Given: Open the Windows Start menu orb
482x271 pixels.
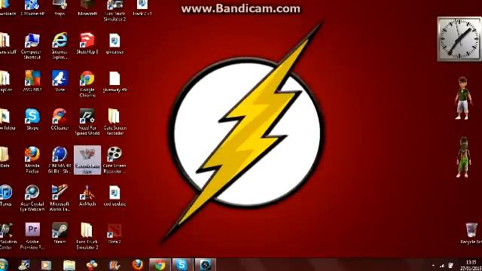Looking at the screenshot, I should coord(4,265).
